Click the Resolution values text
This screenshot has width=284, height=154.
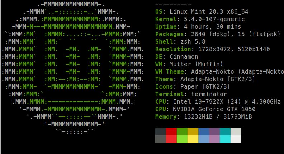[234, 49]
